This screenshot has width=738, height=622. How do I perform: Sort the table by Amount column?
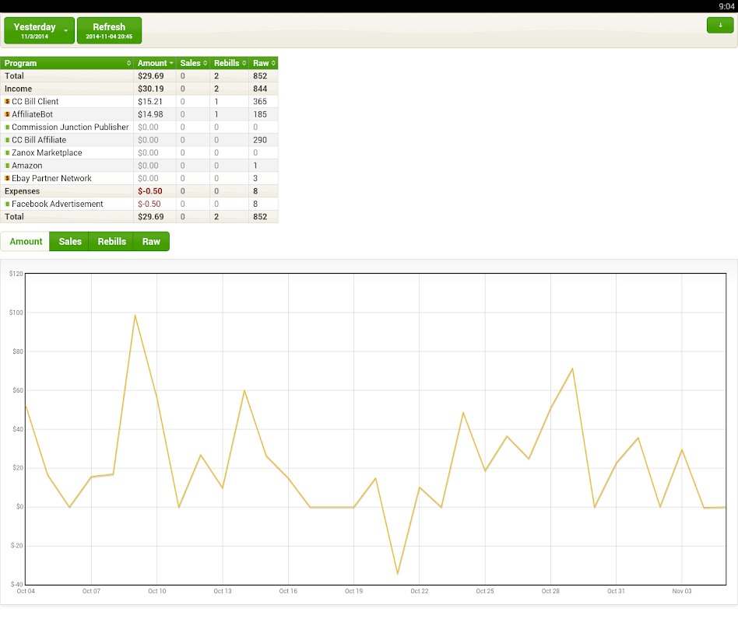pos(153,63)
